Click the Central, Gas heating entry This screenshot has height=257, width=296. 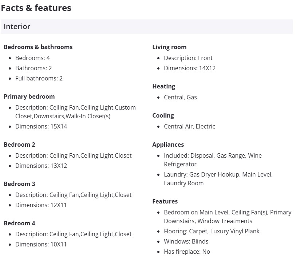coord(180,97)
